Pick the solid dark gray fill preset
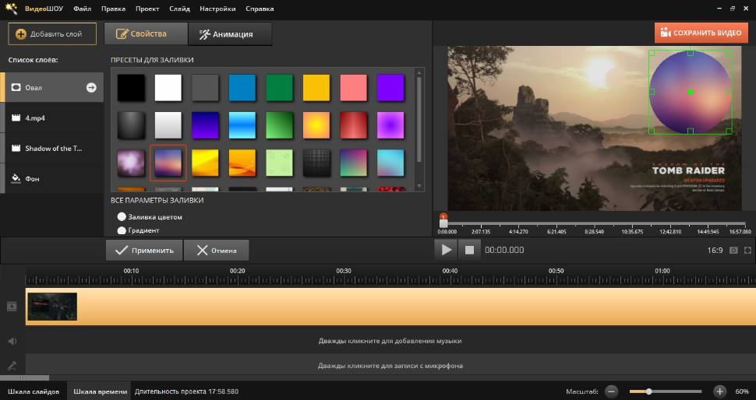 [206, 88]
